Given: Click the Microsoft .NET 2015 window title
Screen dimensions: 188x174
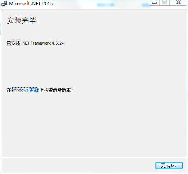Looking at the screenshot, I should (31, 4).
